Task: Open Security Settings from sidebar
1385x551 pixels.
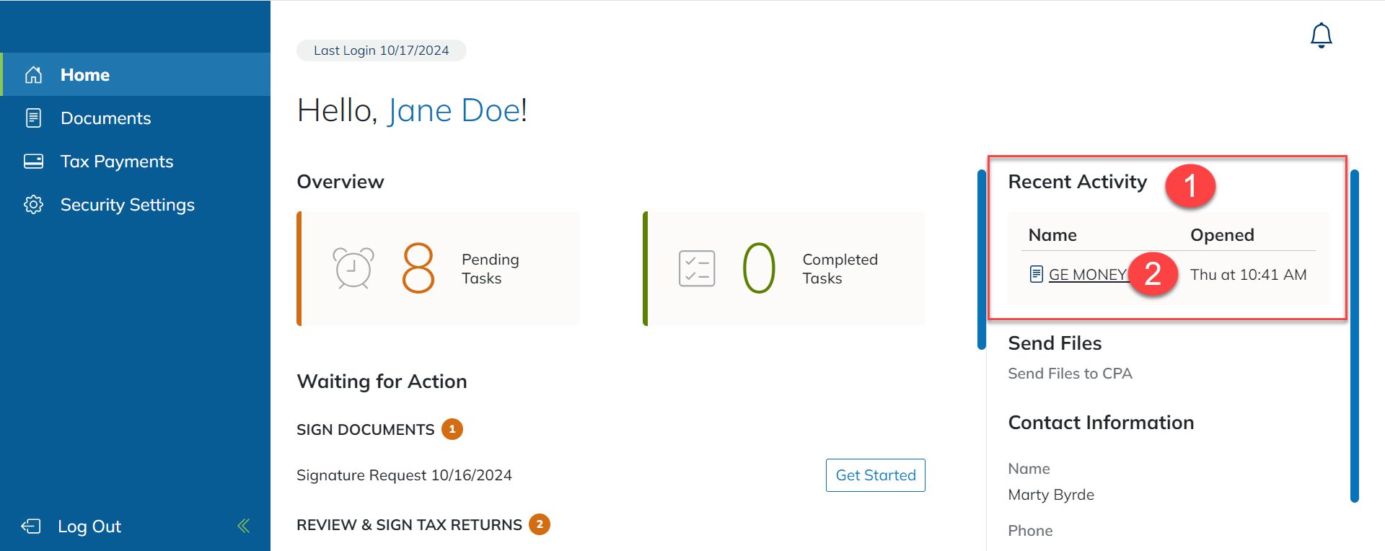Action: (x=128, y=205)
